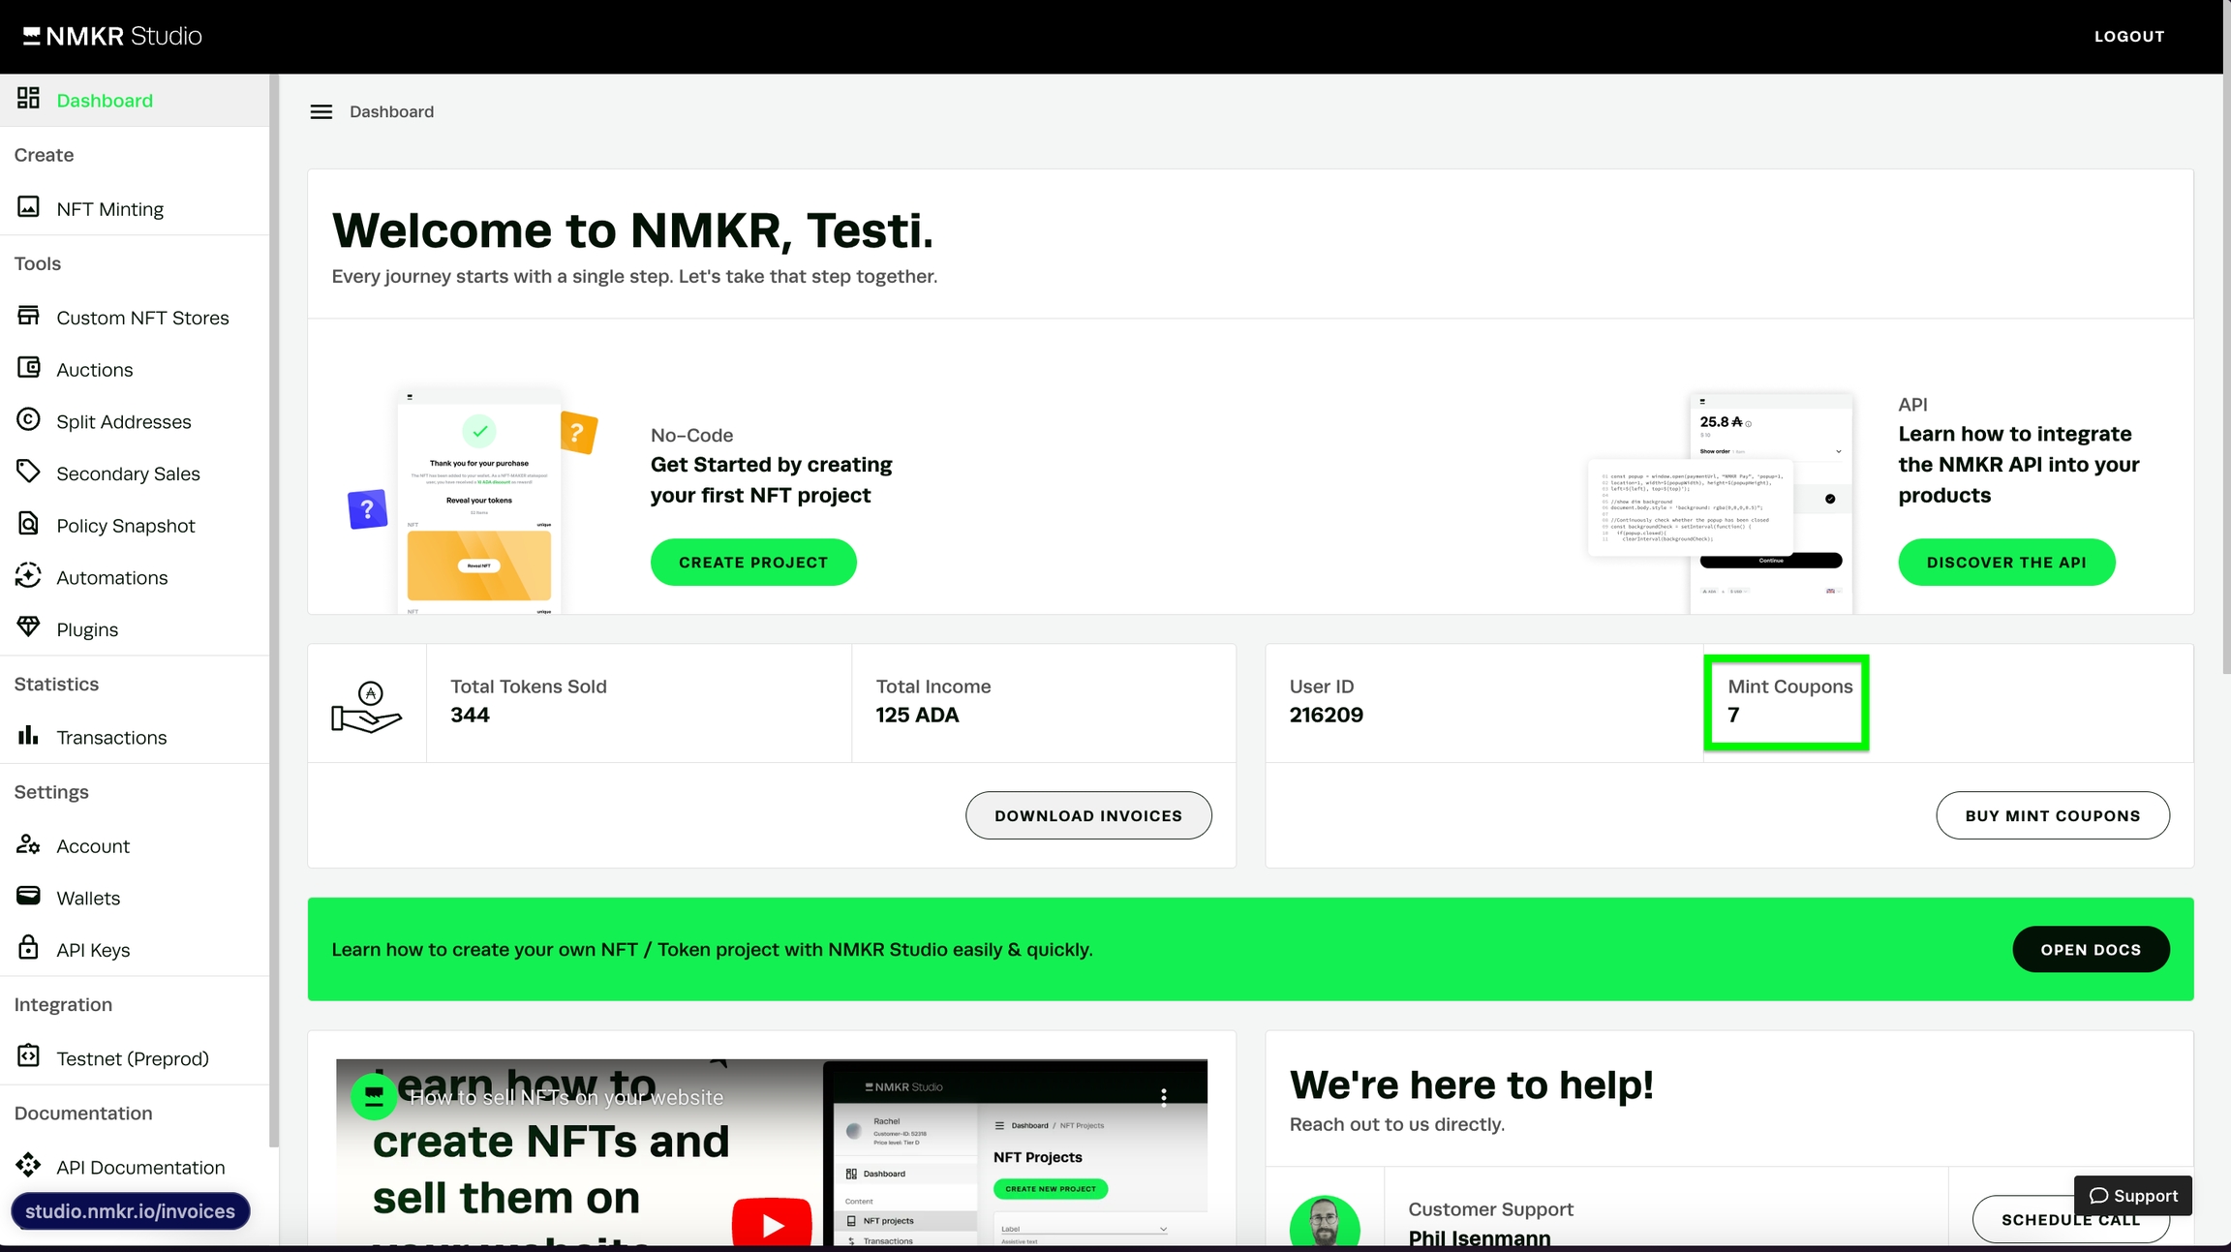
Task: Open Auctions via its sidebar icon
Action: (28, 368)
